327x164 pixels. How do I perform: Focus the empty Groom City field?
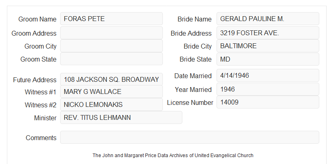(x=111, y=46)
